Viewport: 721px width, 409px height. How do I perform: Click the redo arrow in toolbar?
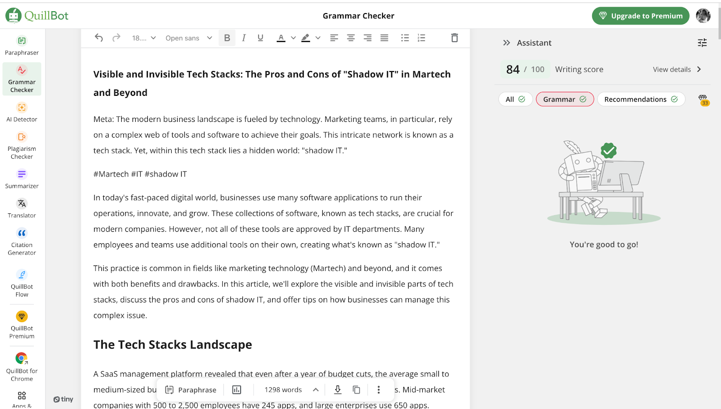116,38
